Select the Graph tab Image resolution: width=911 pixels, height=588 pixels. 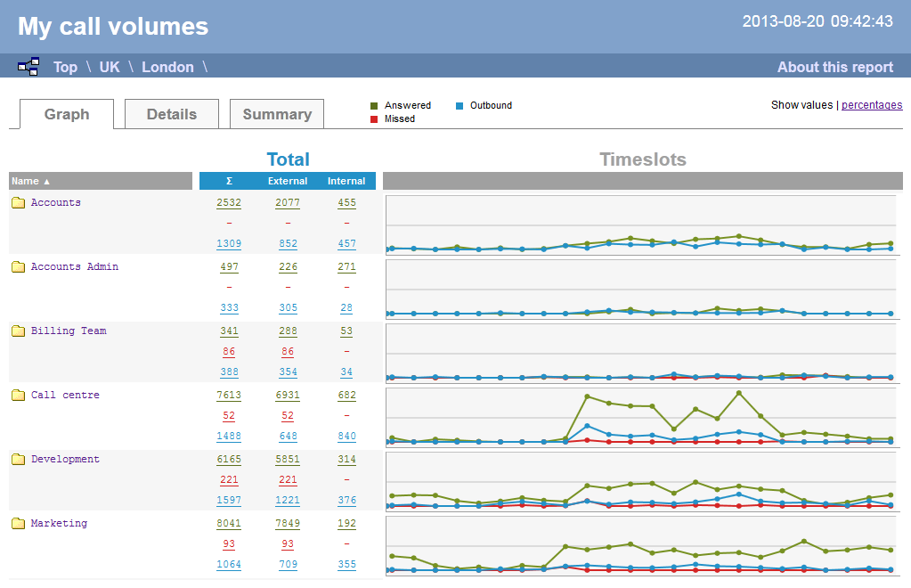click(67, 114)
